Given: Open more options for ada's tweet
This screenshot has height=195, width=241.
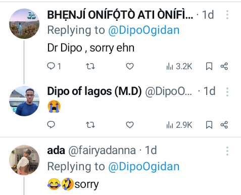Looking at the screenshot, I should click(x=227, y=151).
